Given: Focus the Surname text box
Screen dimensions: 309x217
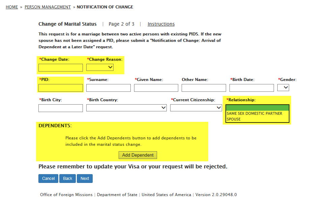Looking at the screenshot, I should click(108, 88).
